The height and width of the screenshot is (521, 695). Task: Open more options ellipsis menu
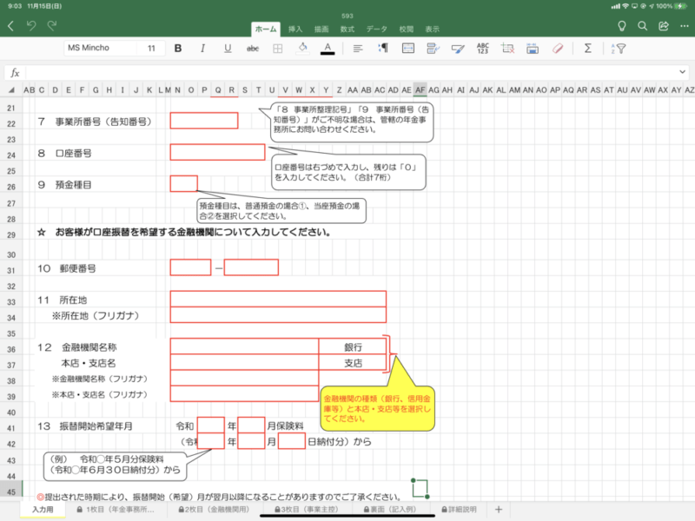pyautogui.click(x=685, y=26)
